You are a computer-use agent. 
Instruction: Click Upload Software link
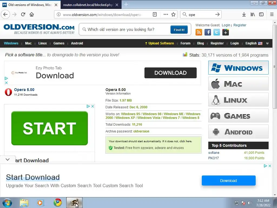pyautogui.click(x=159, y=43)
